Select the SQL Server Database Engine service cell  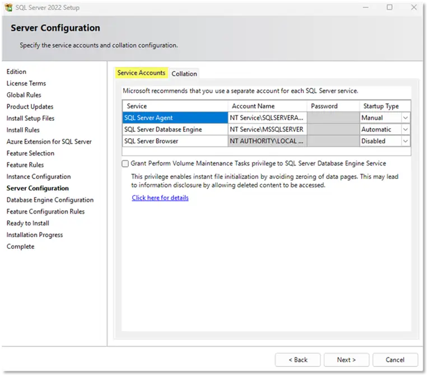point(175,130)
